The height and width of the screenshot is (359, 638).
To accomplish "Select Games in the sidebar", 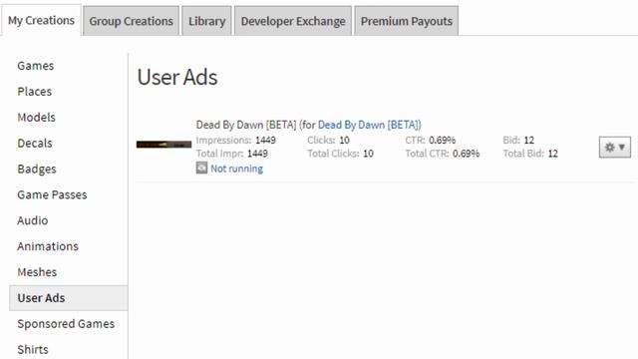I will pos(36,66).
